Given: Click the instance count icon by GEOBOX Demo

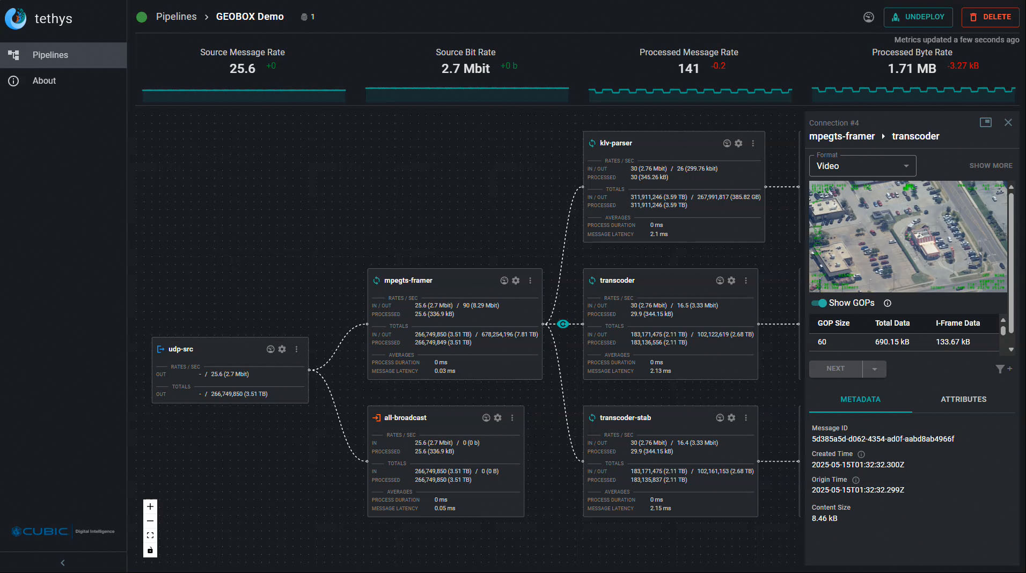Looking at the screenshot, I should pyautogui.click(x=304, y=17).
